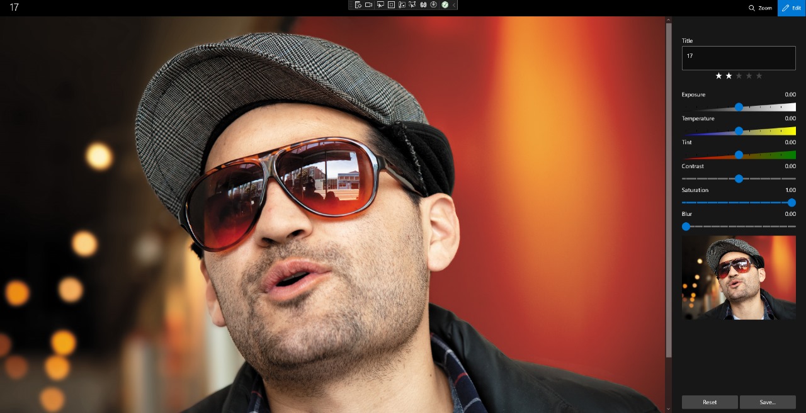Collapse debug toolbar with chevron arrow
The height and width of the screenshot is (413, 806).
(x=454, y=4)
